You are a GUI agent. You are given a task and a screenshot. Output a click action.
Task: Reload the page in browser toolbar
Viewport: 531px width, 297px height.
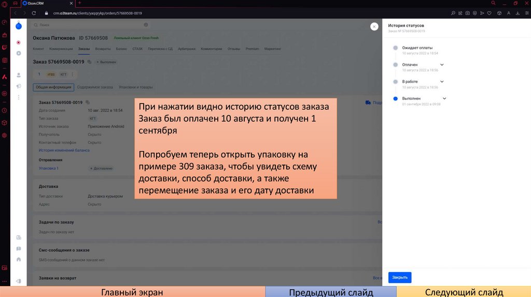tap(33, 12)
